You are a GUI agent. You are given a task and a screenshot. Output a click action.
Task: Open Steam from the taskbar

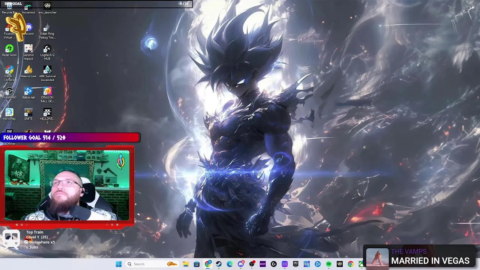(x=219, y=264)
